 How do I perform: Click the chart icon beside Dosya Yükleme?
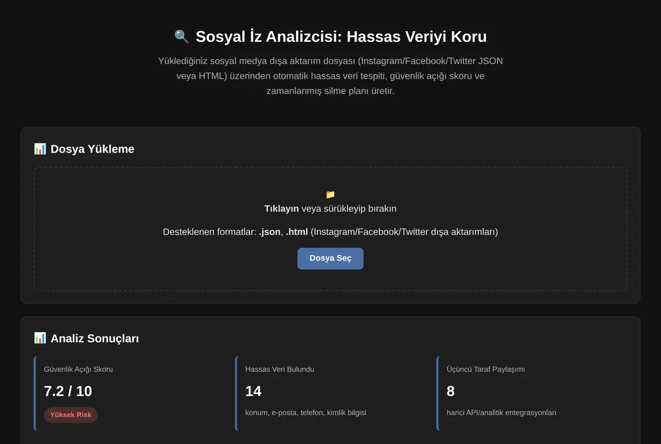[40, 149]
